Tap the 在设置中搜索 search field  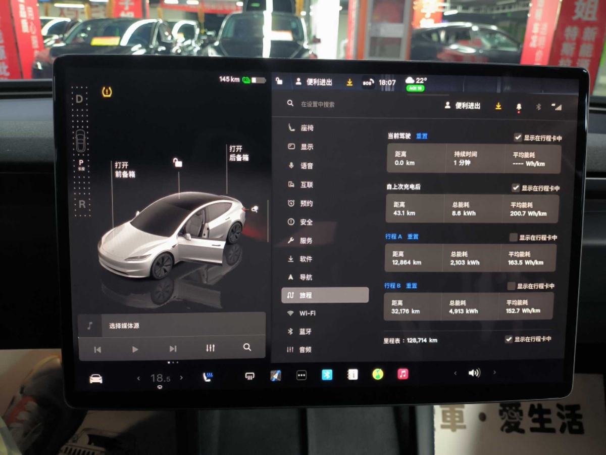click(318, 104)
